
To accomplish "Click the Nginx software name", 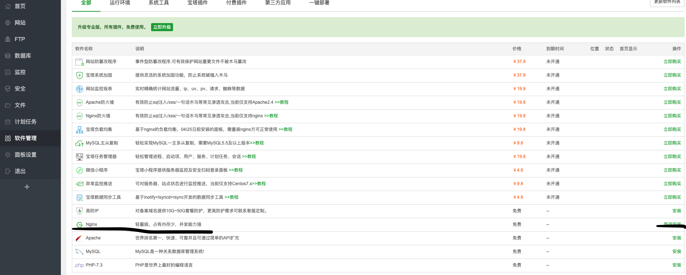I will pos(91,224).
